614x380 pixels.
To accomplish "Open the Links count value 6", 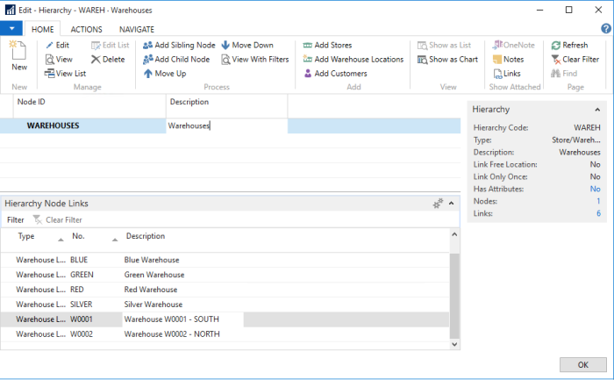I will point(597,213).
